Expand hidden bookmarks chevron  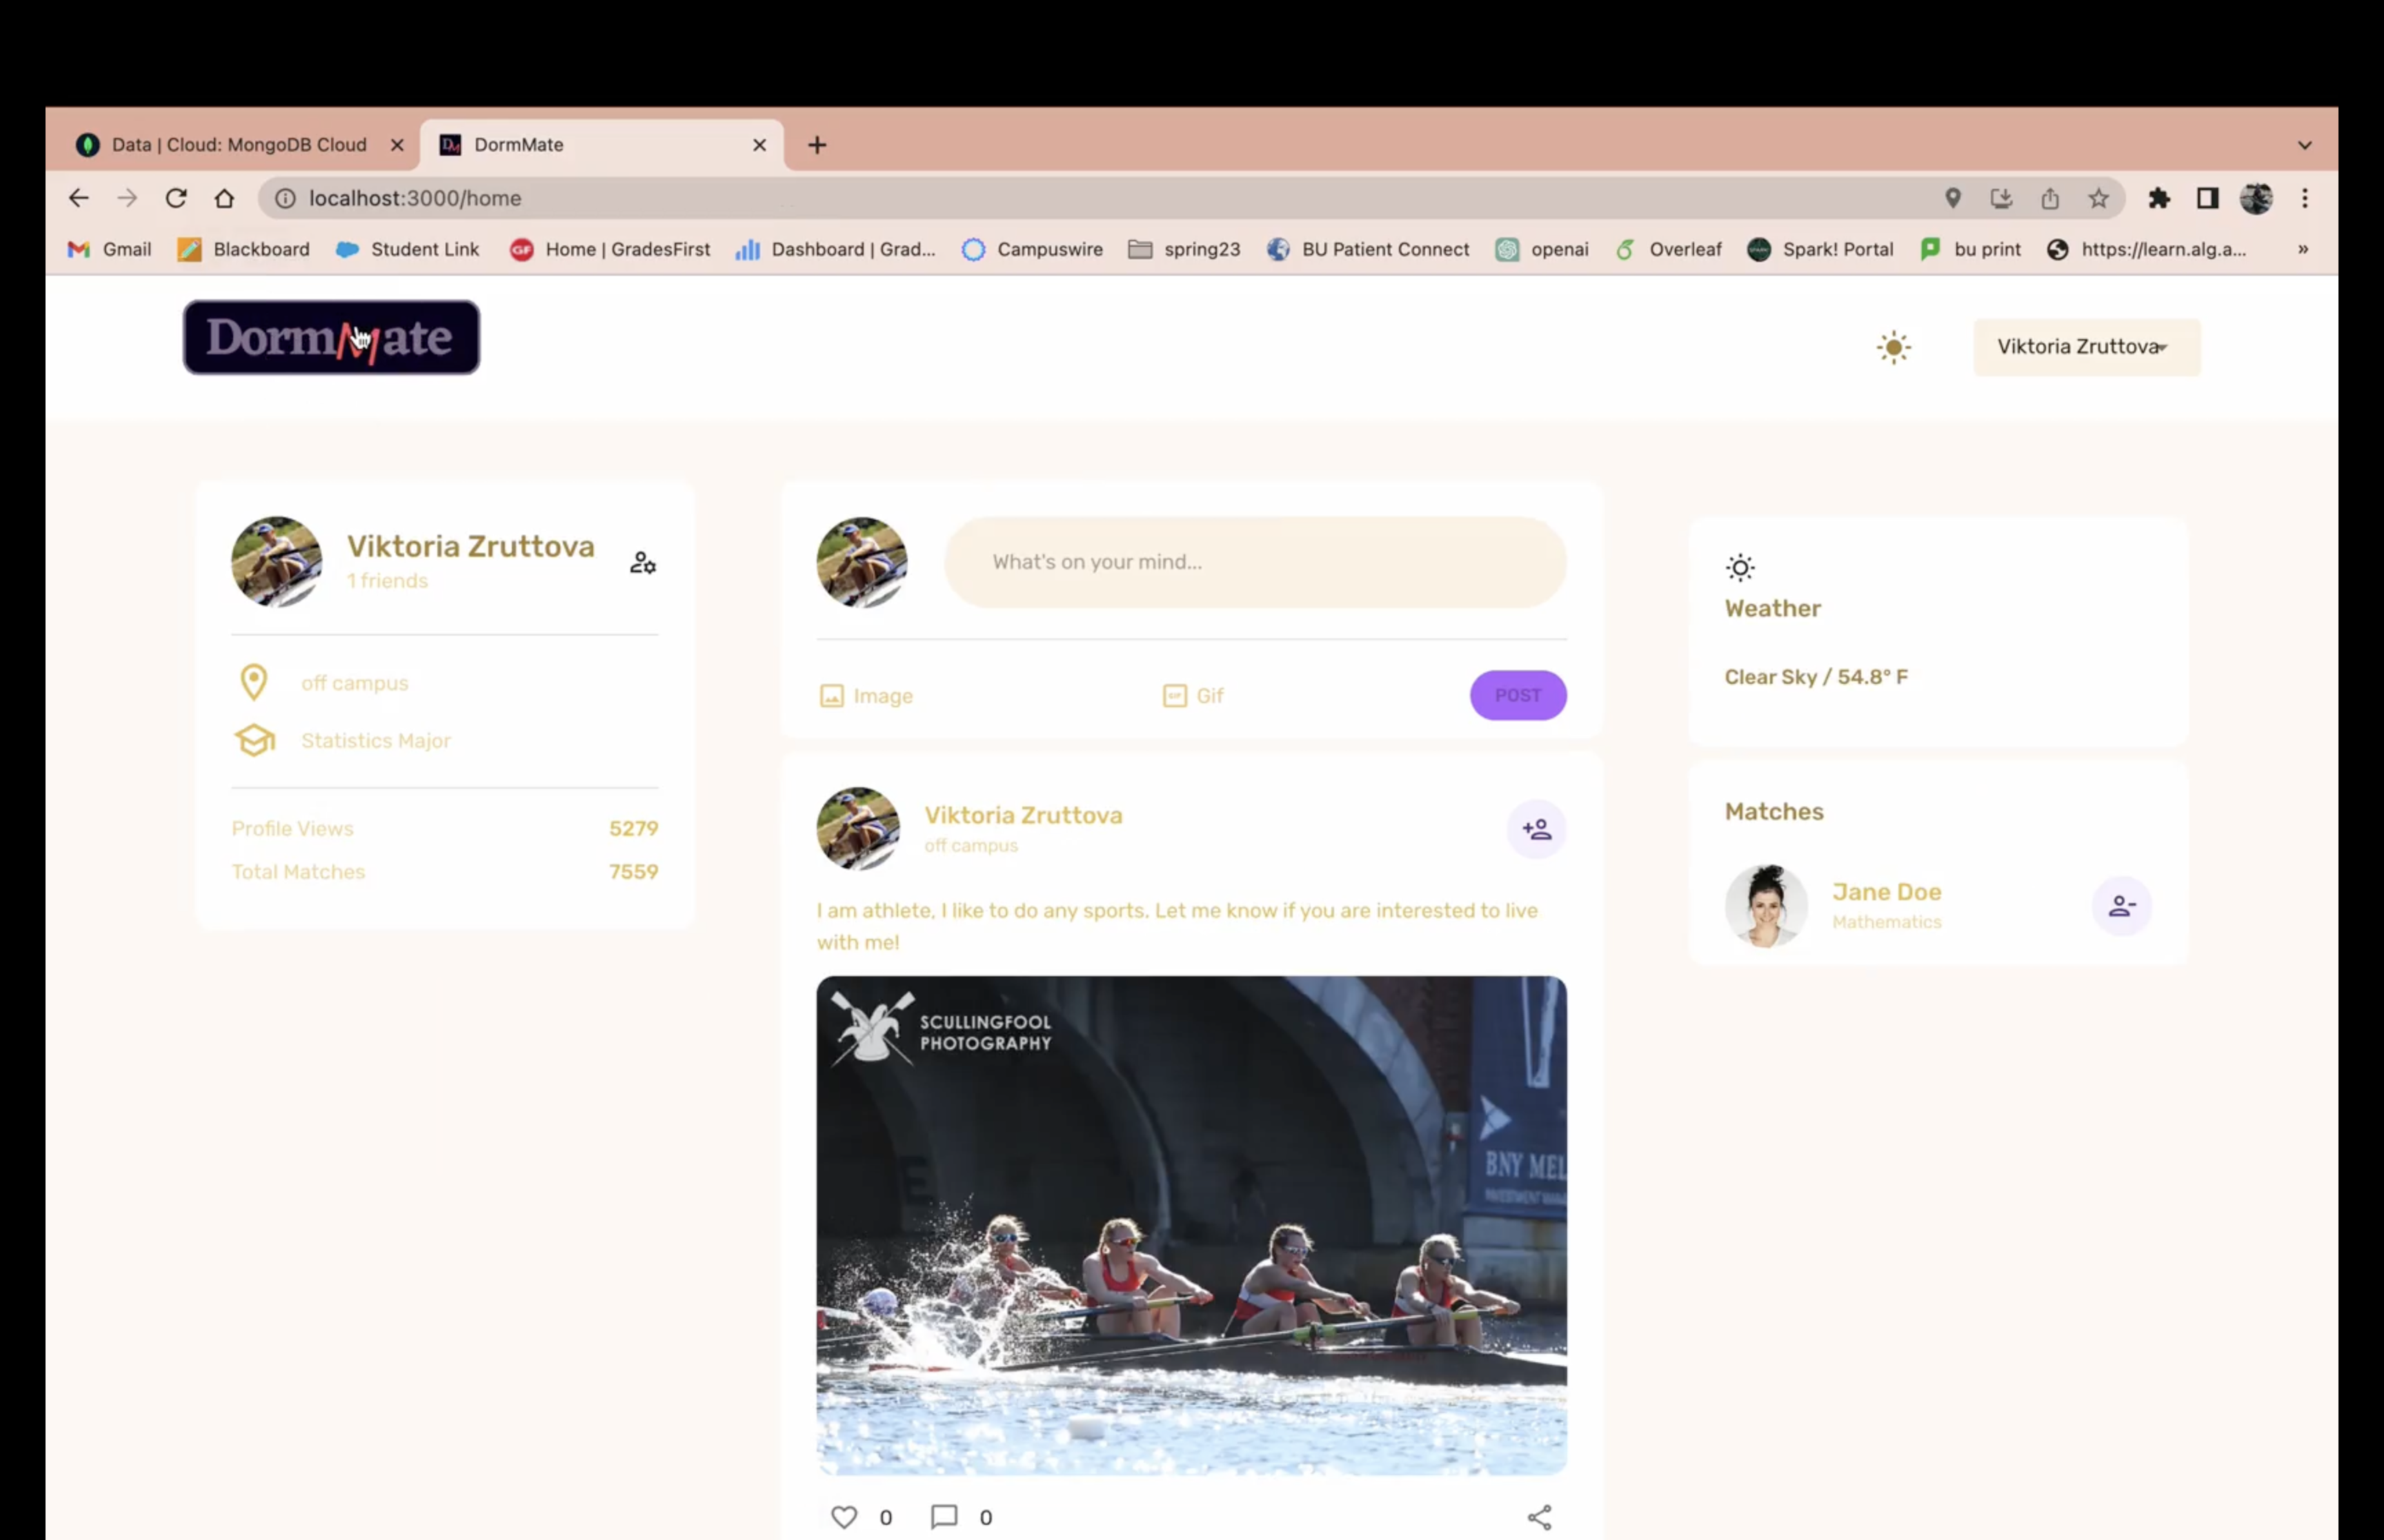2302,249
